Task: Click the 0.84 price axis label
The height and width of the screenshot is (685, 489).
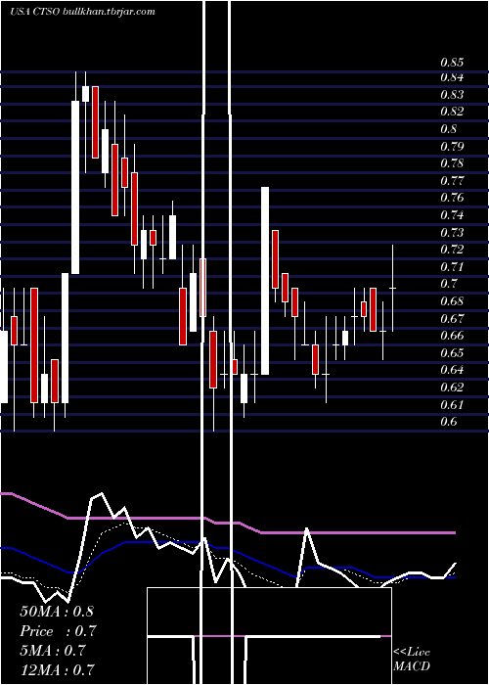Action: [452, 77]
